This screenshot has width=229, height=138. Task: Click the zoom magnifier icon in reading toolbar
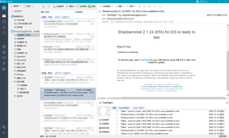(x=154, y=6)
